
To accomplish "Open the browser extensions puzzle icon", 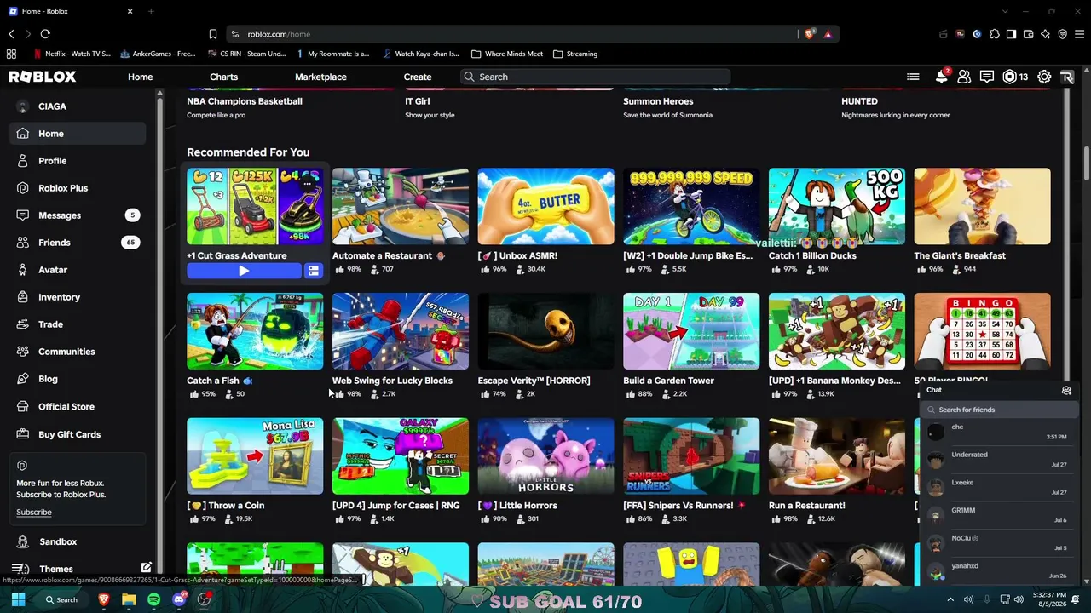I will pyautogui.click(x=994, y=34).
